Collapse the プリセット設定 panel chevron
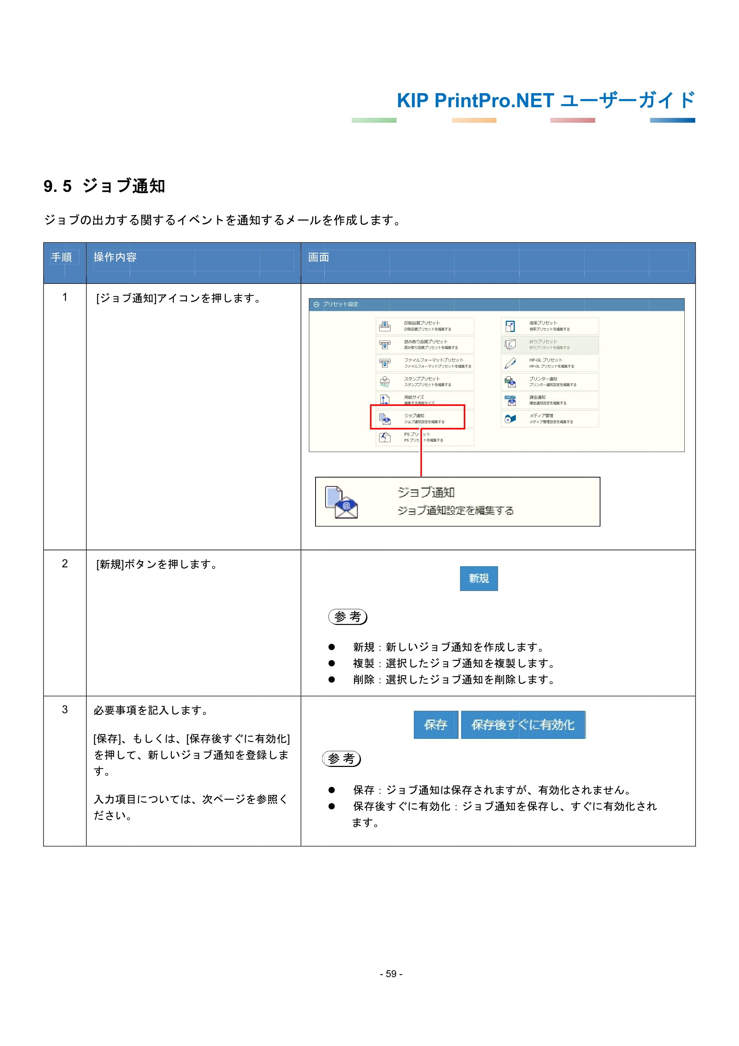 (x=316, y=305)
